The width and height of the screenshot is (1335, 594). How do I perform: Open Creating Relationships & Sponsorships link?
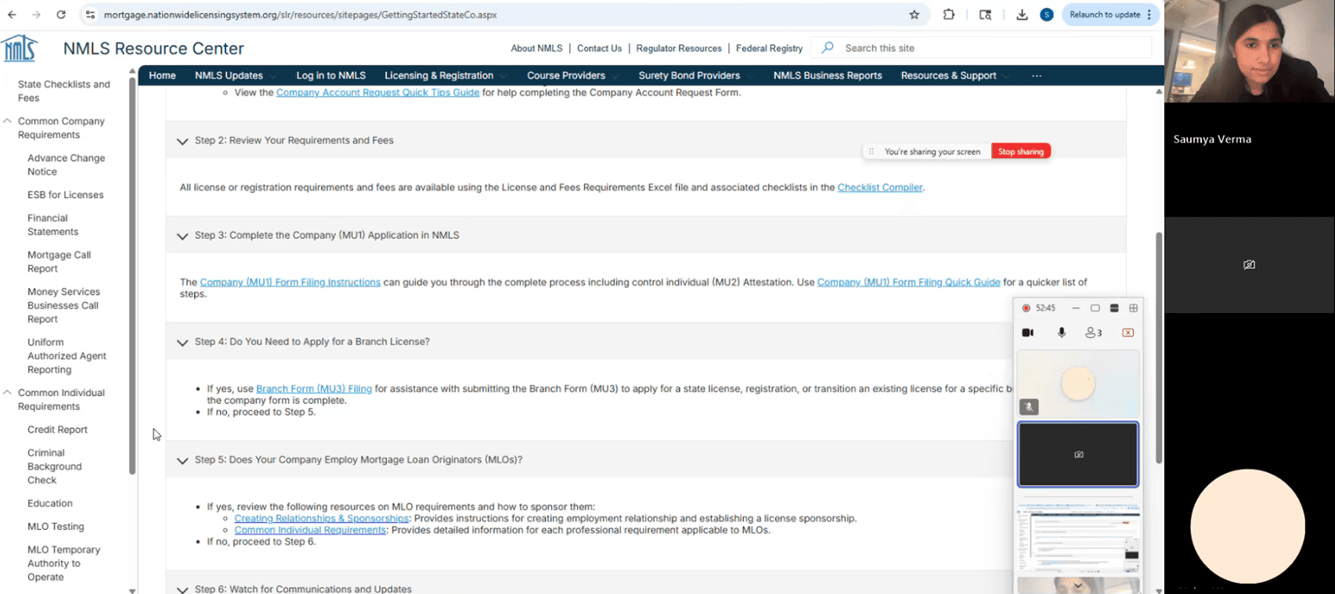[x=321, y=519]
